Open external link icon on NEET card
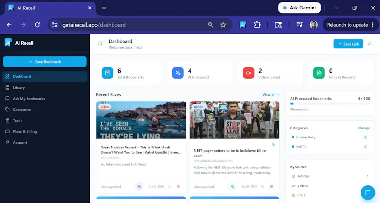 click(x=263, y=186)
